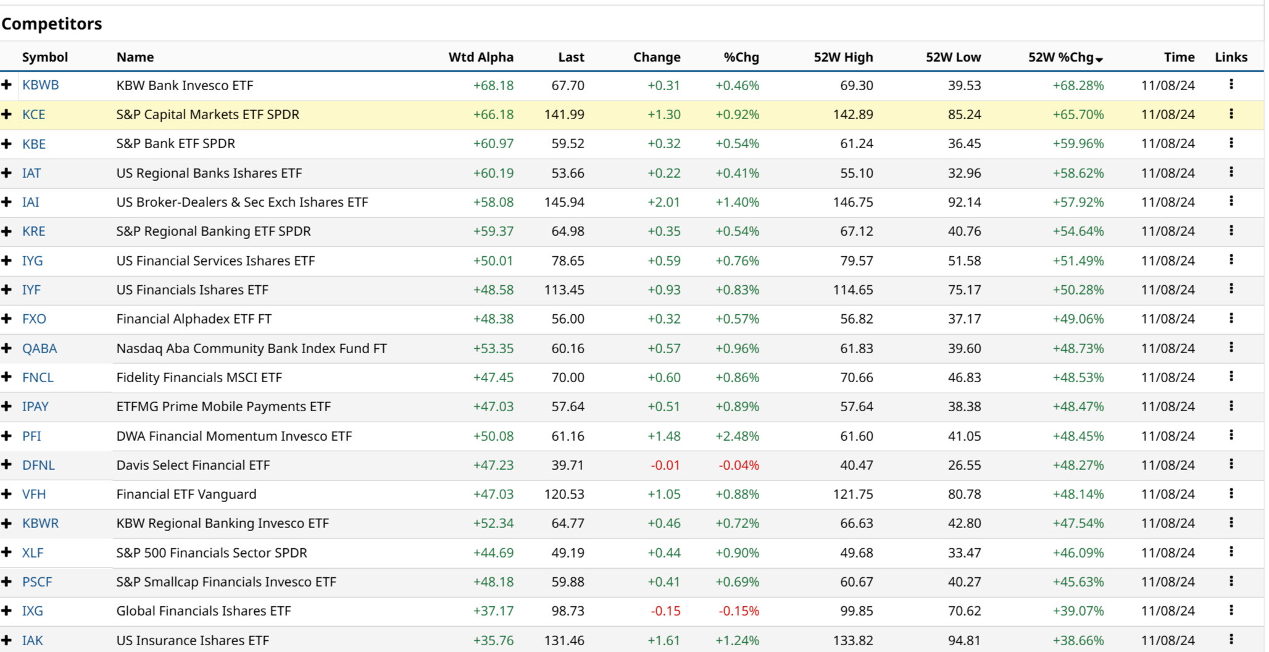
Task: Open links menu for KCE row
Action: click(x=1231, y=114)
